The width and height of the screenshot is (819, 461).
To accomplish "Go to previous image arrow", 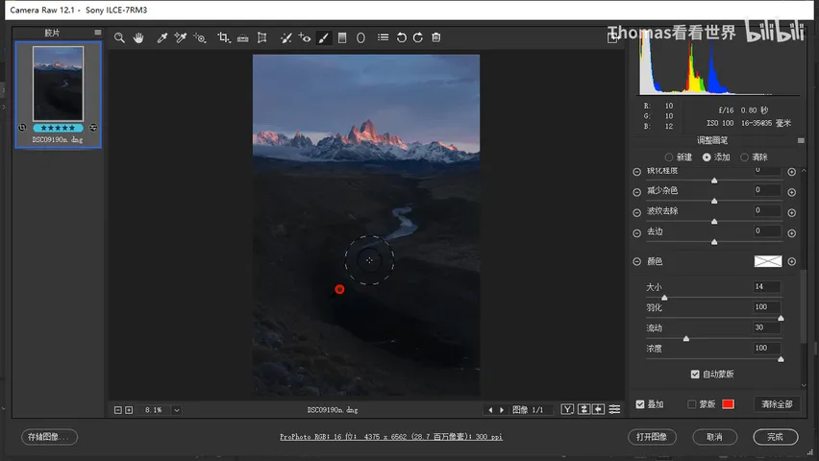I will [x=490, y=410].
